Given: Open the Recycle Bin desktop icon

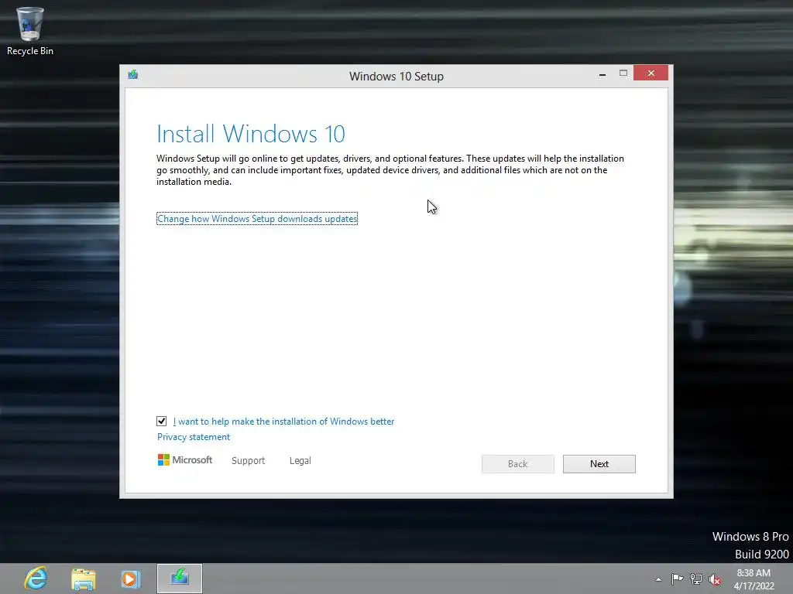Looking at the screenshot, I should pyautogui.click(x=30, y=30).
